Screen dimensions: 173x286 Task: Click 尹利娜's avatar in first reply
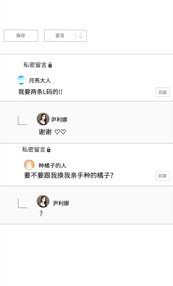[43, 119]
